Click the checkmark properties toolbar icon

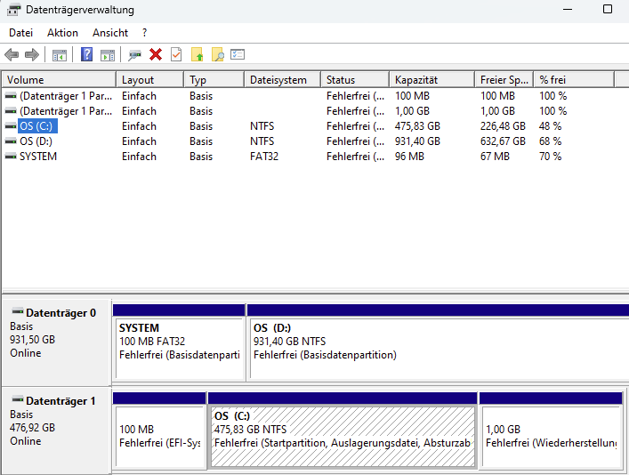coord(176,54)
